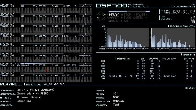Click the SEEK control
Viewport: 196px width, 110px height.
138,18
